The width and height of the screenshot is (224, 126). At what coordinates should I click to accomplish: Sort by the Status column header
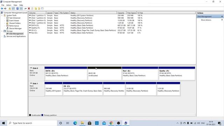pos(93,13)
